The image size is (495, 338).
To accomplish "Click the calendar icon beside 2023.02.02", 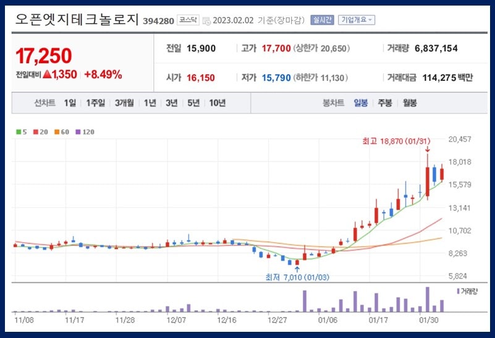I will click(x=206, y=21).
